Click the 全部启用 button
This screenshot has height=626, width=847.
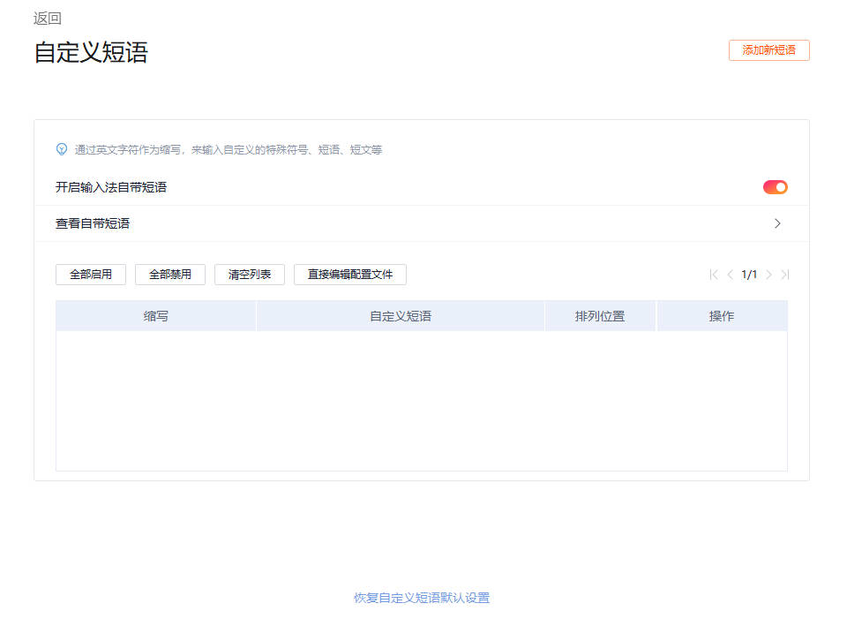tap(91, 275)
